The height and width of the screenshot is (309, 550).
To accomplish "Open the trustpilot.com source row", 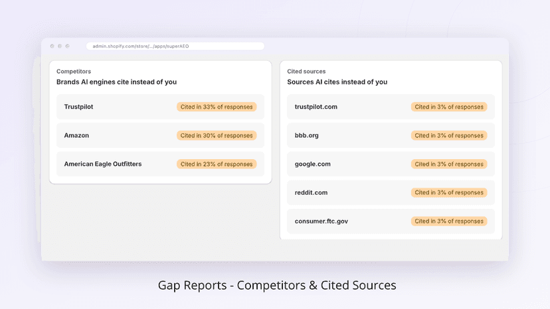I will click(391, 107).
